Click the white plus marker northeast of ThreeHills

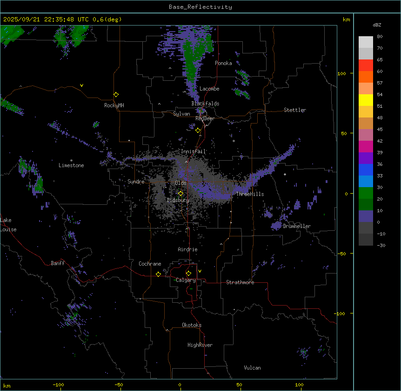click(x=285, y=174)
